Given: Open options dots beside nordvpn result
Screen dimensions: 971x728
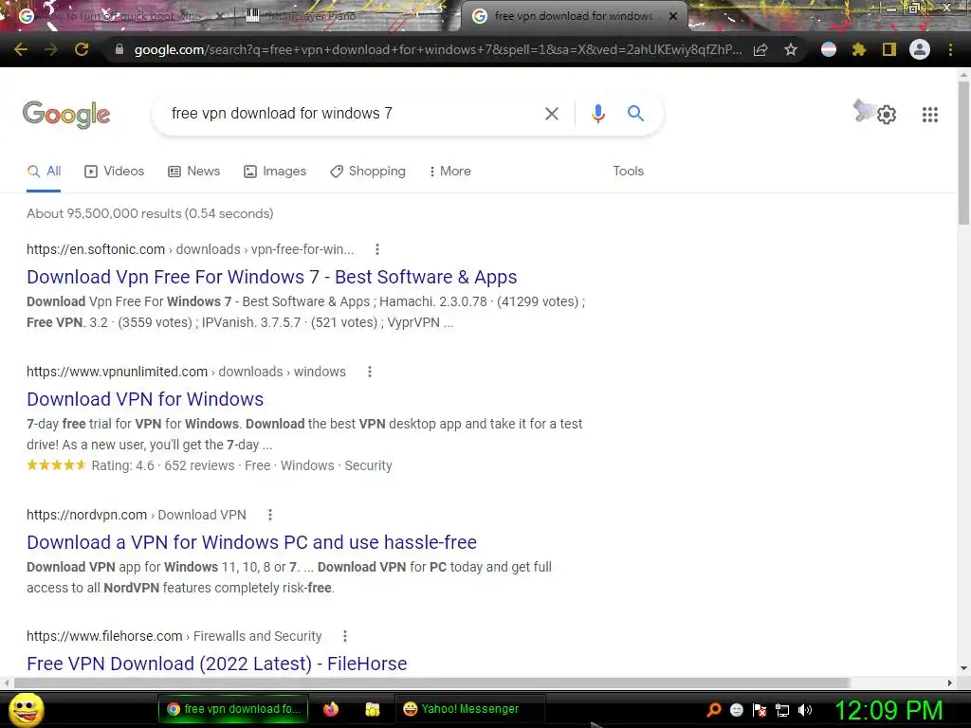Looking at the screenshot, I should click(270, 515).
